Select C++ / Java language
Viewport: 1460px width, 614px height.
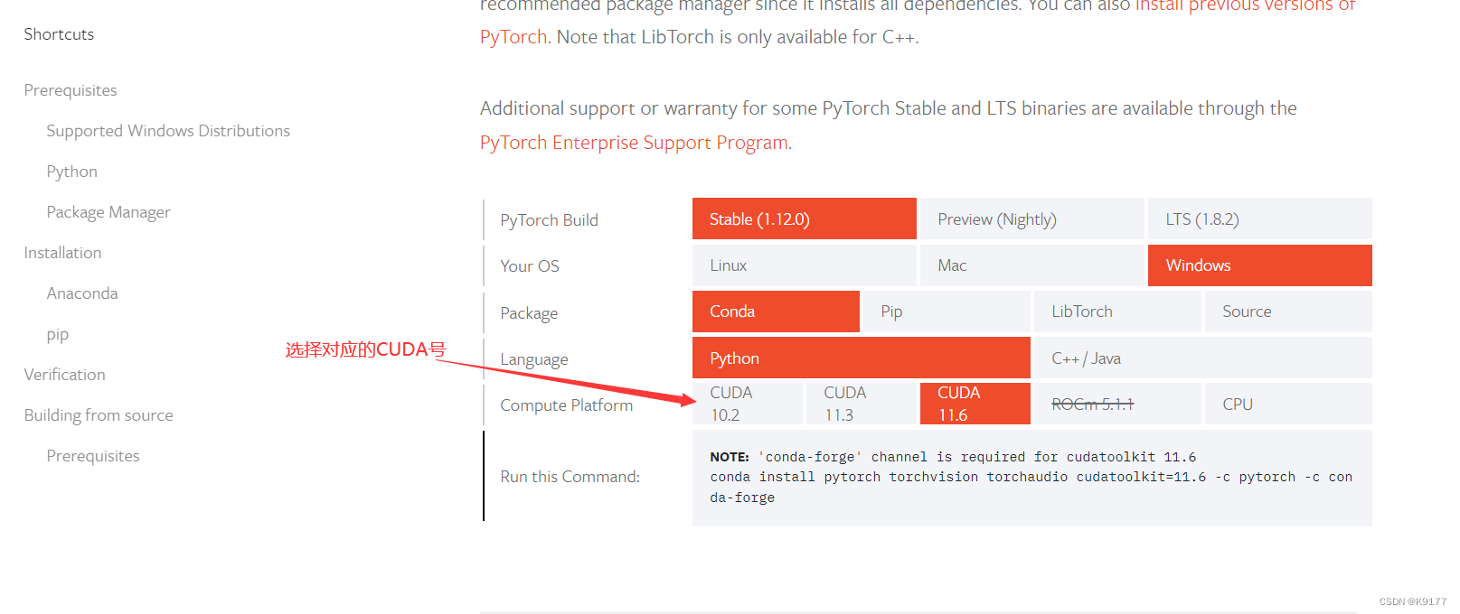click(1202, 358)
